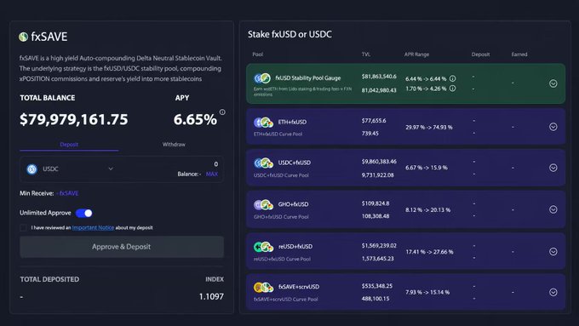This screenshot has height=326, width=579.
Task: Click the reUSD+fxUSD pool token icon
Action: [x=263, y=247]
